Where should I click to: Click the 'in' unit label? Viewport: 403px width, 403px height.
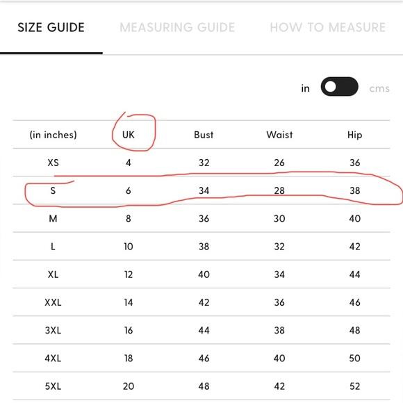point(305,88)
